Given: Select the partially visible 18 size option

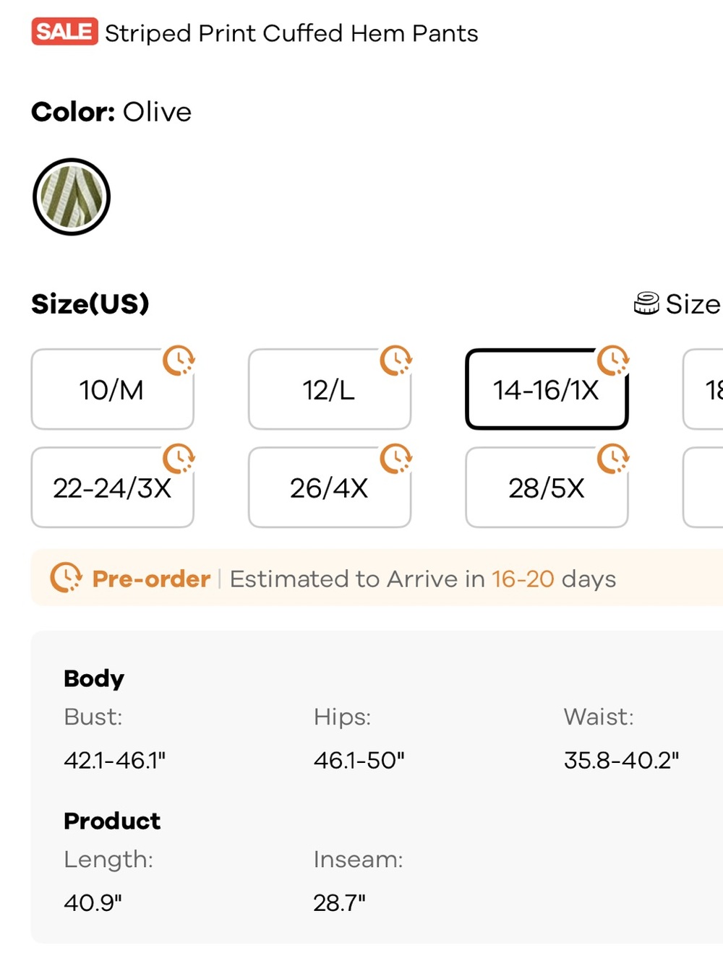Looking at the screenshot, I should (703, 389).
